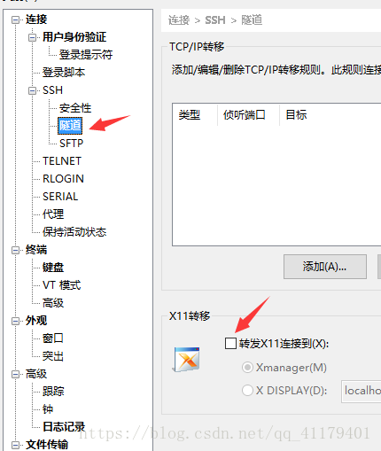The image size is (381, 451).
Task: Open 跟踪 settings page
Action: 53,392
